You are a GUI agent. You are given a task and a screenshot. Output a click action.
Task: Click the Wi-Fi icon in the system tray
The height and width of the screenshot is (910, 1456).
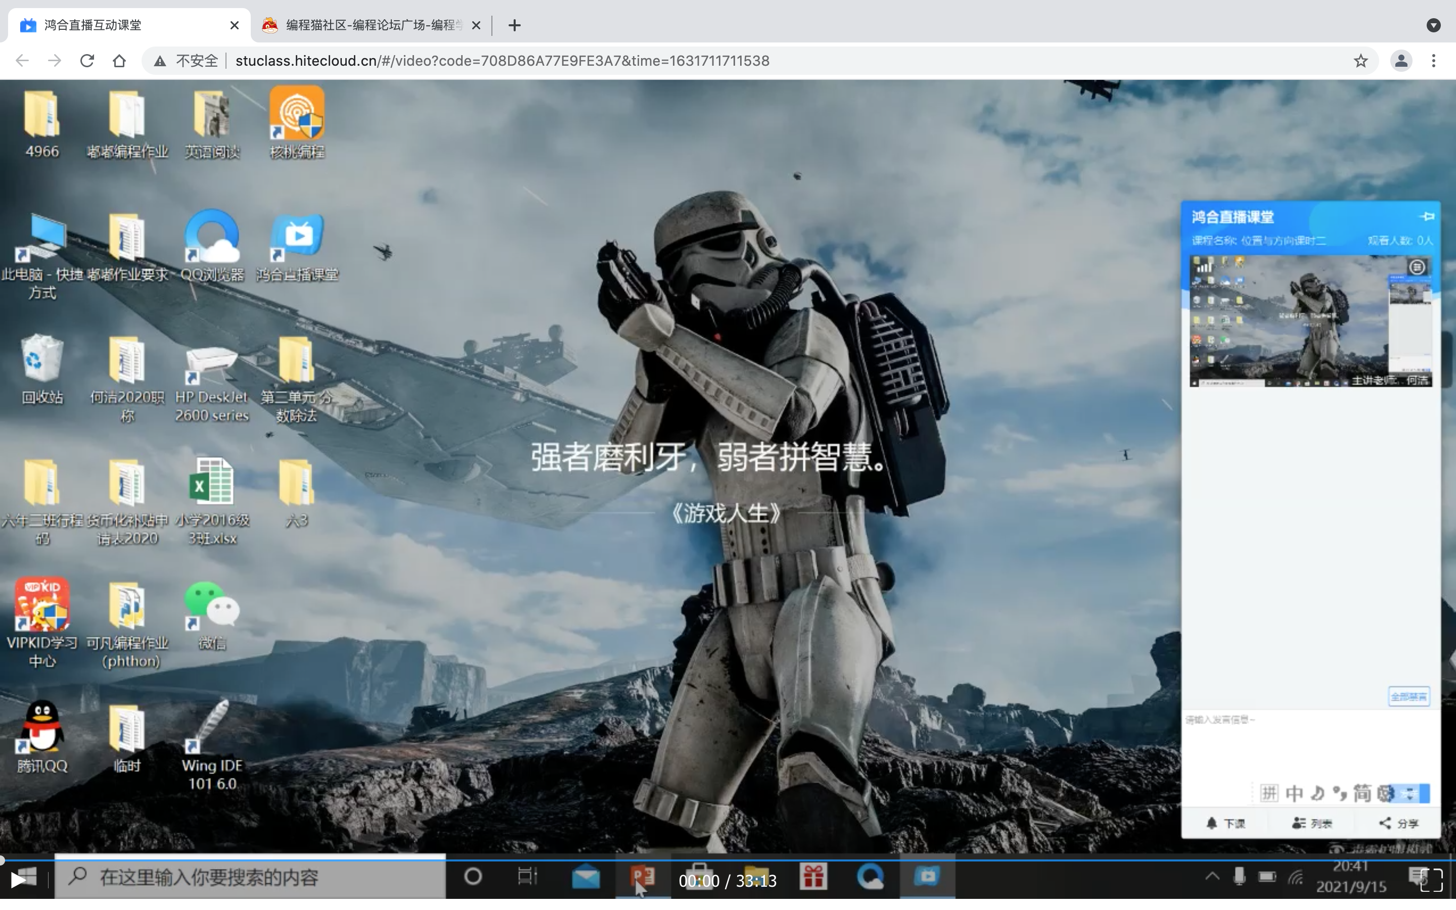click(1295, 877)
